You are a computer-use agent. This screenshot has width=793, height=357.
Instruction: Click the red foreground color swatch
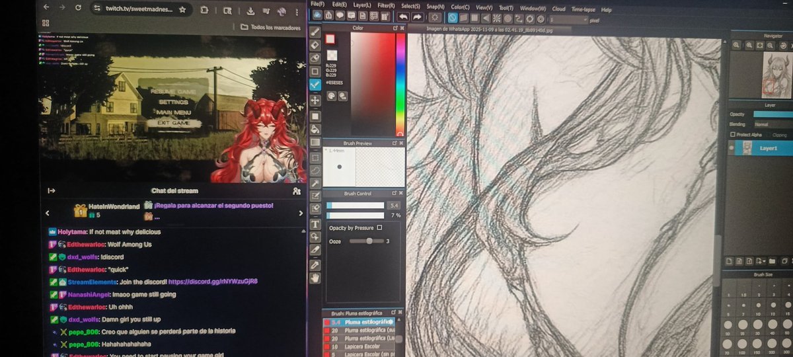pyautogui.click(x=330, y=40)
